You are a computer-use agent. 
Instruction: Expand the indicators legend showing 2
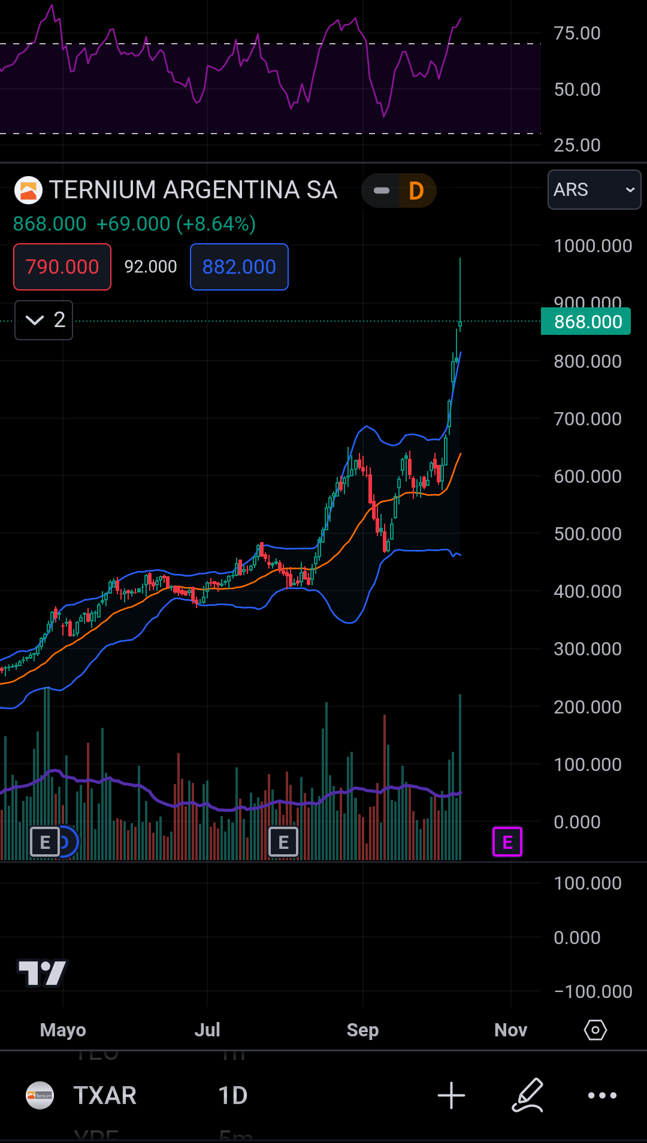pos(44,320)
